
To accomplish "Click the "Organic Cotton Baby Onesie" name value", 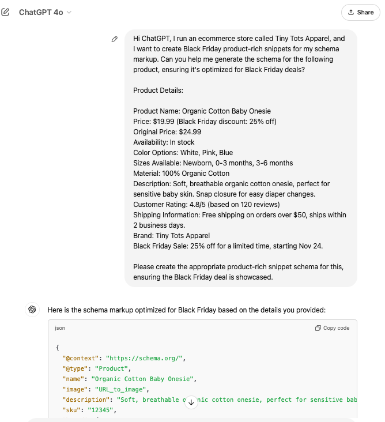I will click(x=144, y=379).
